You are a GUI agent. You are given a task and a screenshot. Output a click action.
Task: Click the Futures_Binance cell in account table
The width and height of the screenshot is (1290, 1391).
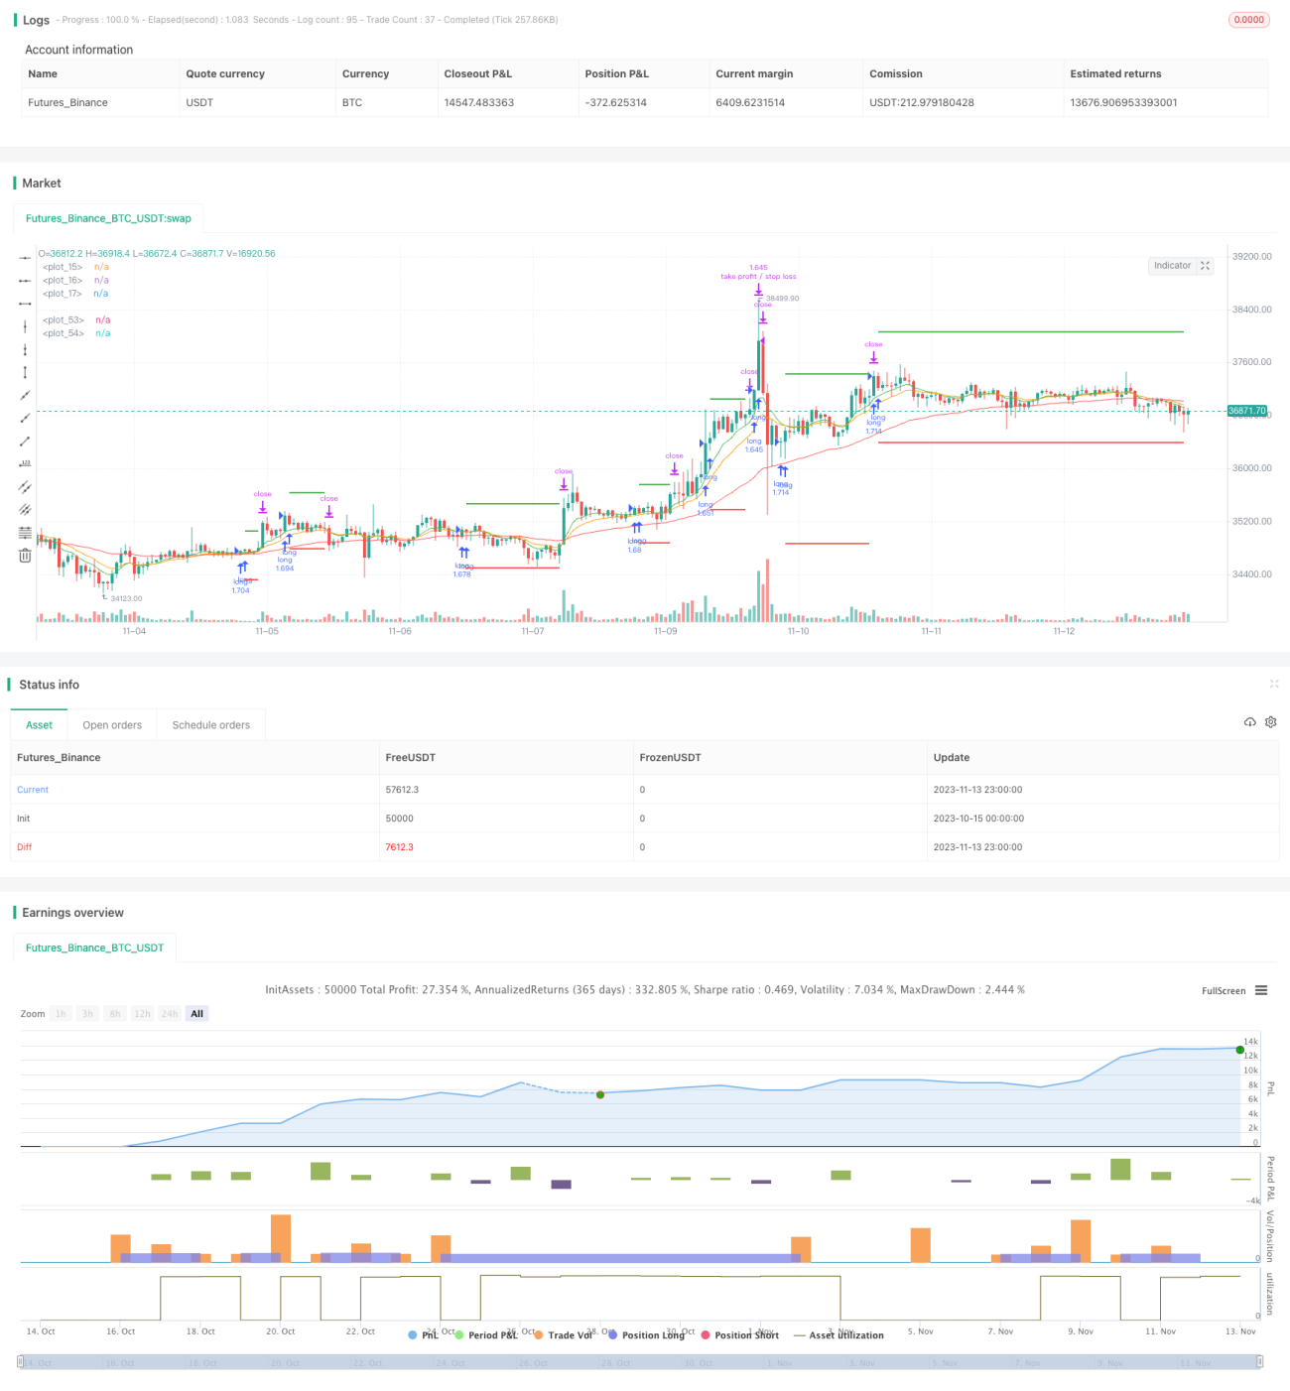coord(67,102)
